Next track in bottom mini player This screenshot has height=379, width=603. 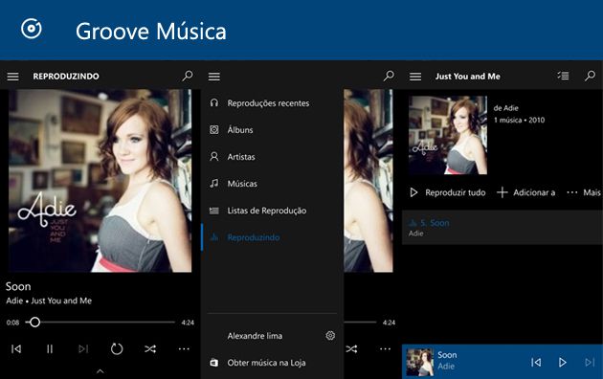point(590,362)
